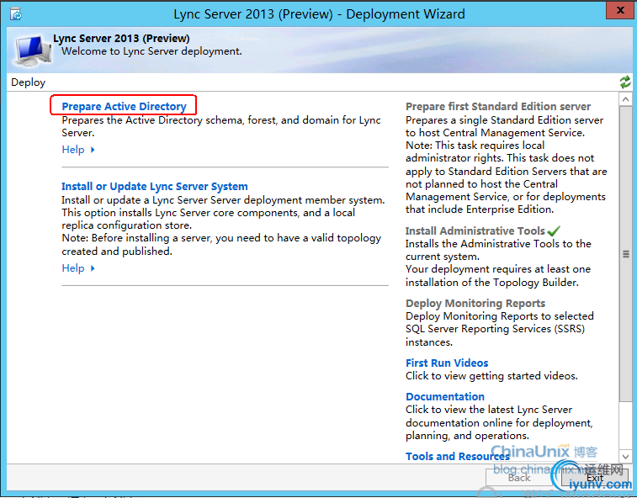Screen dimensions: 637x498
Task: Click 'created and published.' text line
Action: 117,251
